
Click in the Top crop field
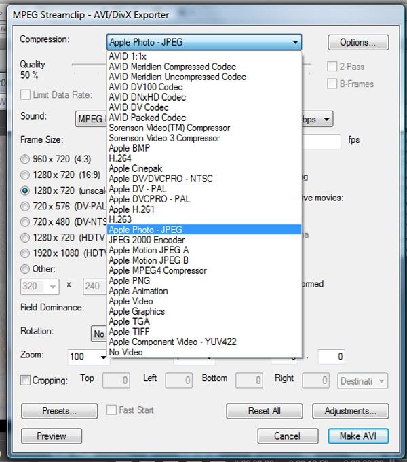[116, 380]
